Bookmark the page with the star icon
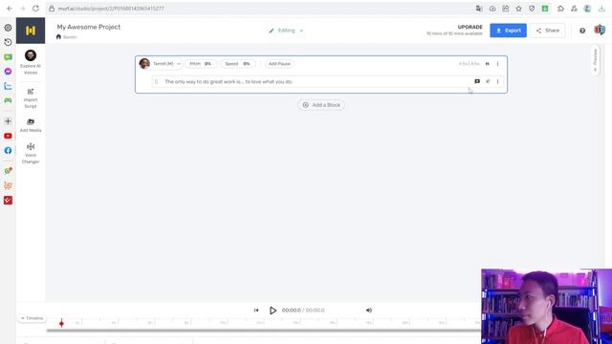The height and width of the screenshot is (344, 612). point(518,9)
